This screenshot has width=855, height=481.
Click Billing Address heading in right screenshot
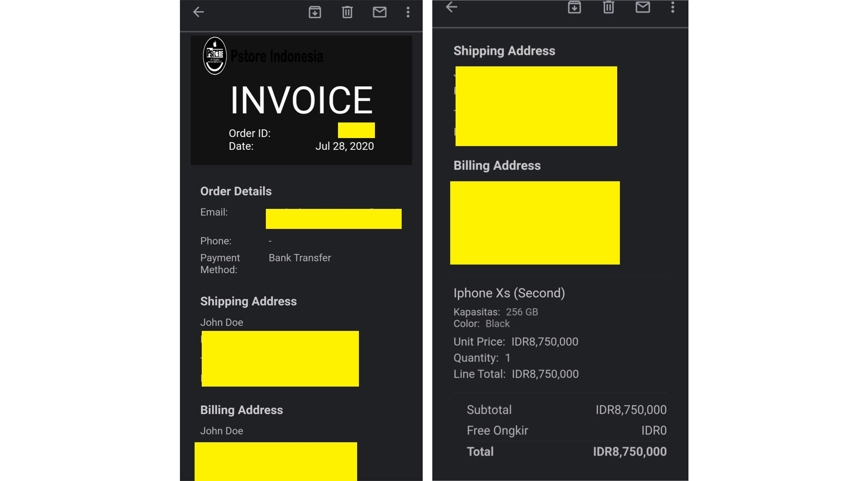pos(497,166)
